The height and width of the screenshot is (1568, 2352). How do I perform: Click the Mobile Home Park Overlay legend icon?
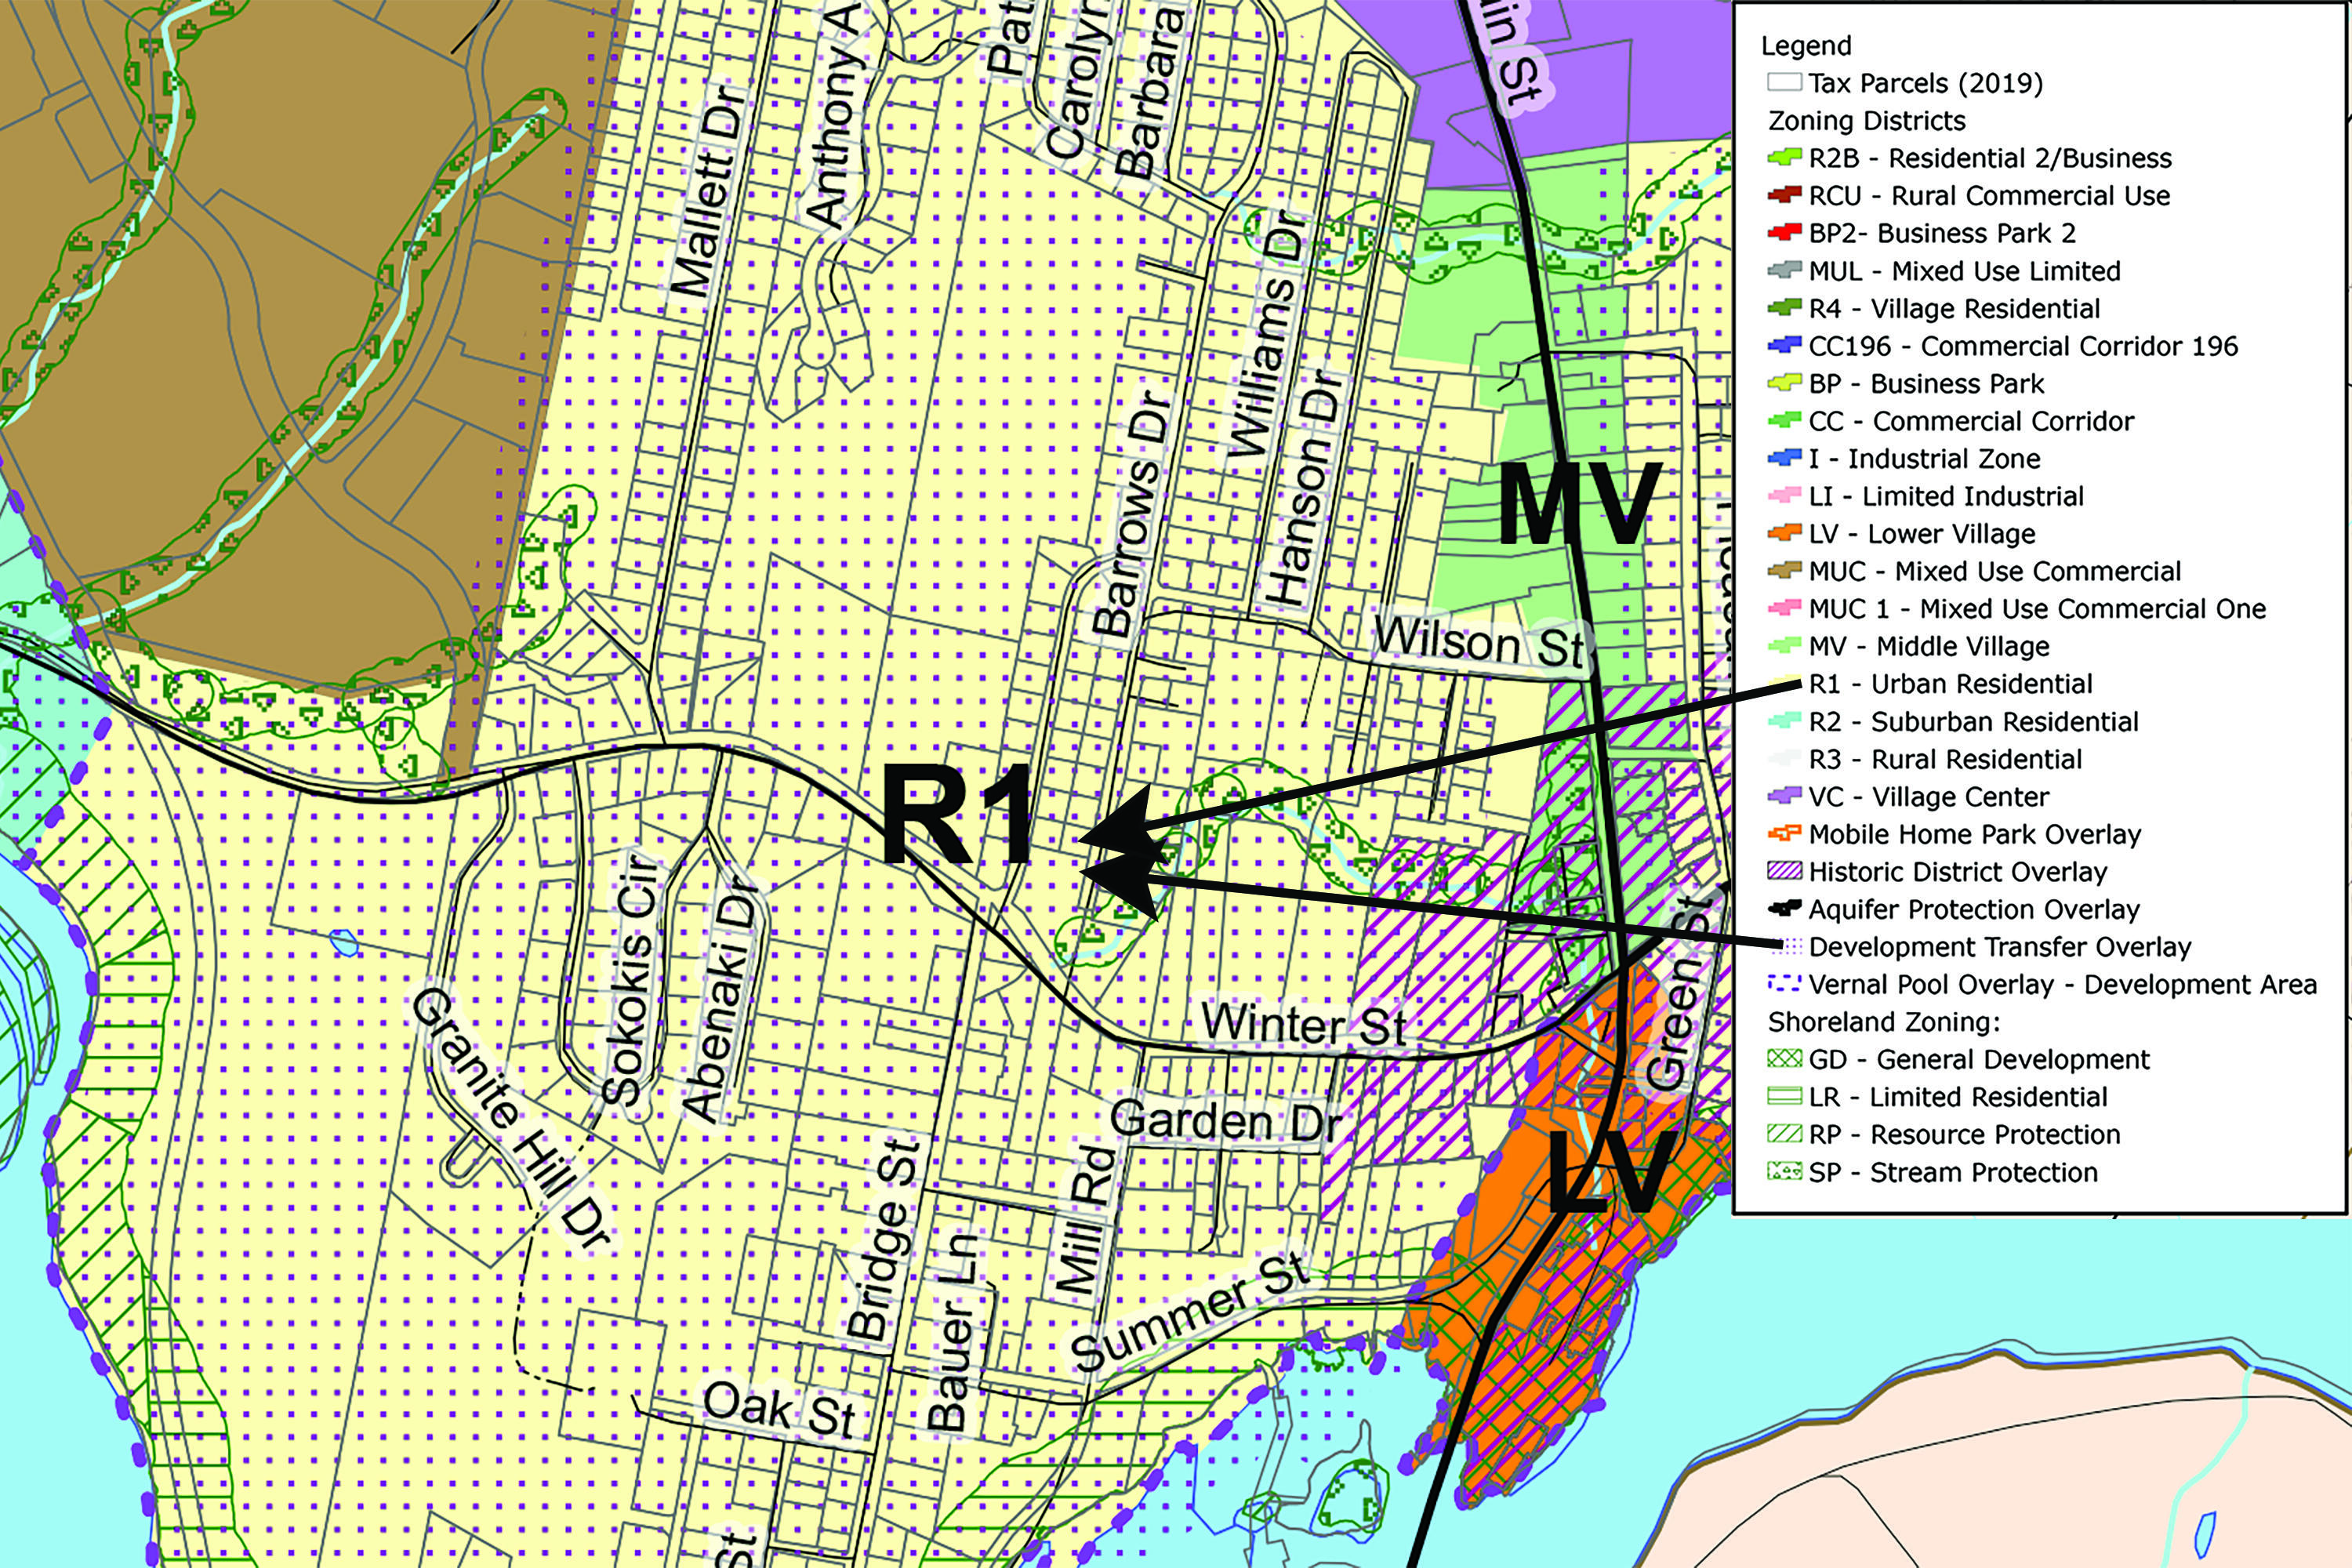[1784, 834]
